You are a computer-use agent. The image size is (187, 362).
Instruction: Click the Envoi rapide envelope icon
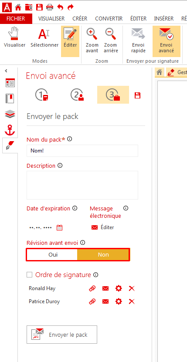pyautogui.click(x=138, y=33)
